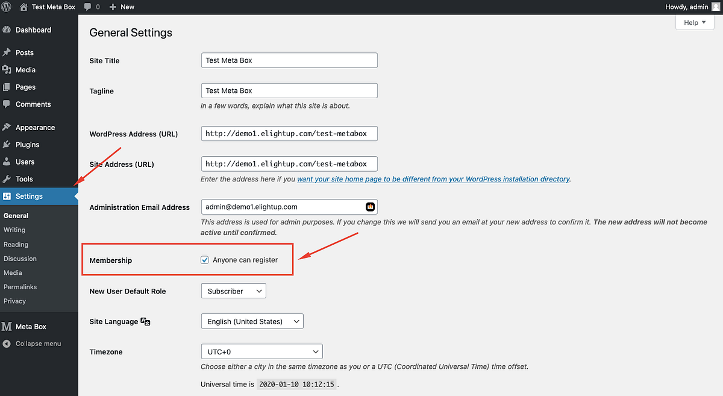The width and height of the screenshot is (723, 396).
Task: Click inside the Site Title input field
Action: point(289,60)
